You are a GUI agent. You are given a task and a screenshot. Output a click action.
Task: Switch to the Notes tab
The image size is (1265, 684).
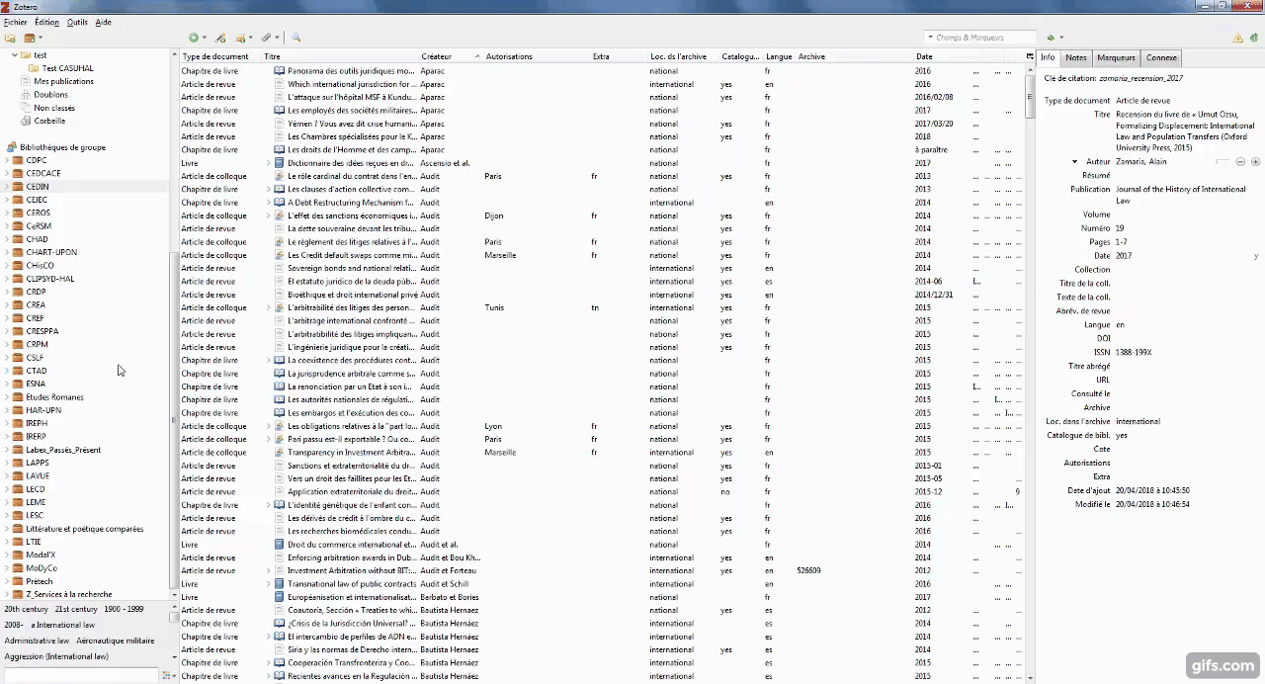pos(1076,57)
